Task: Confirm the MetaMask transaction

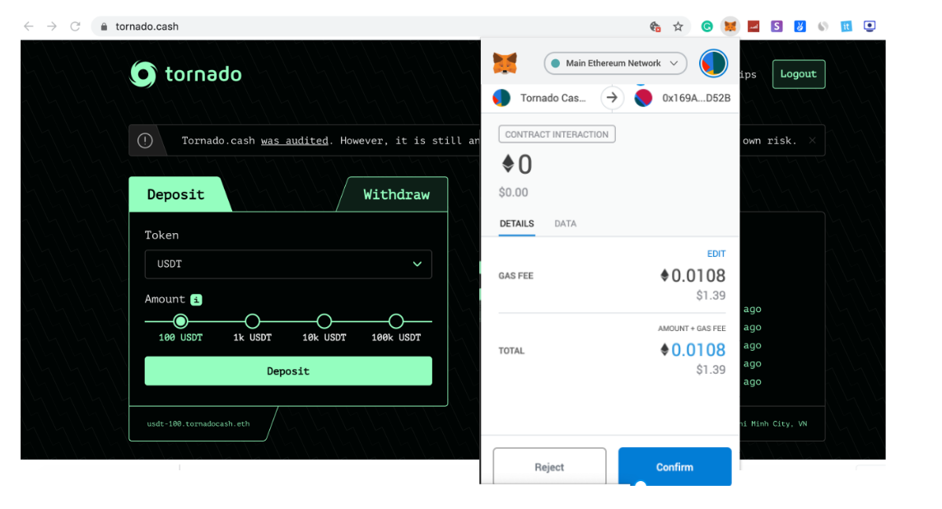Action: point(674,466)
